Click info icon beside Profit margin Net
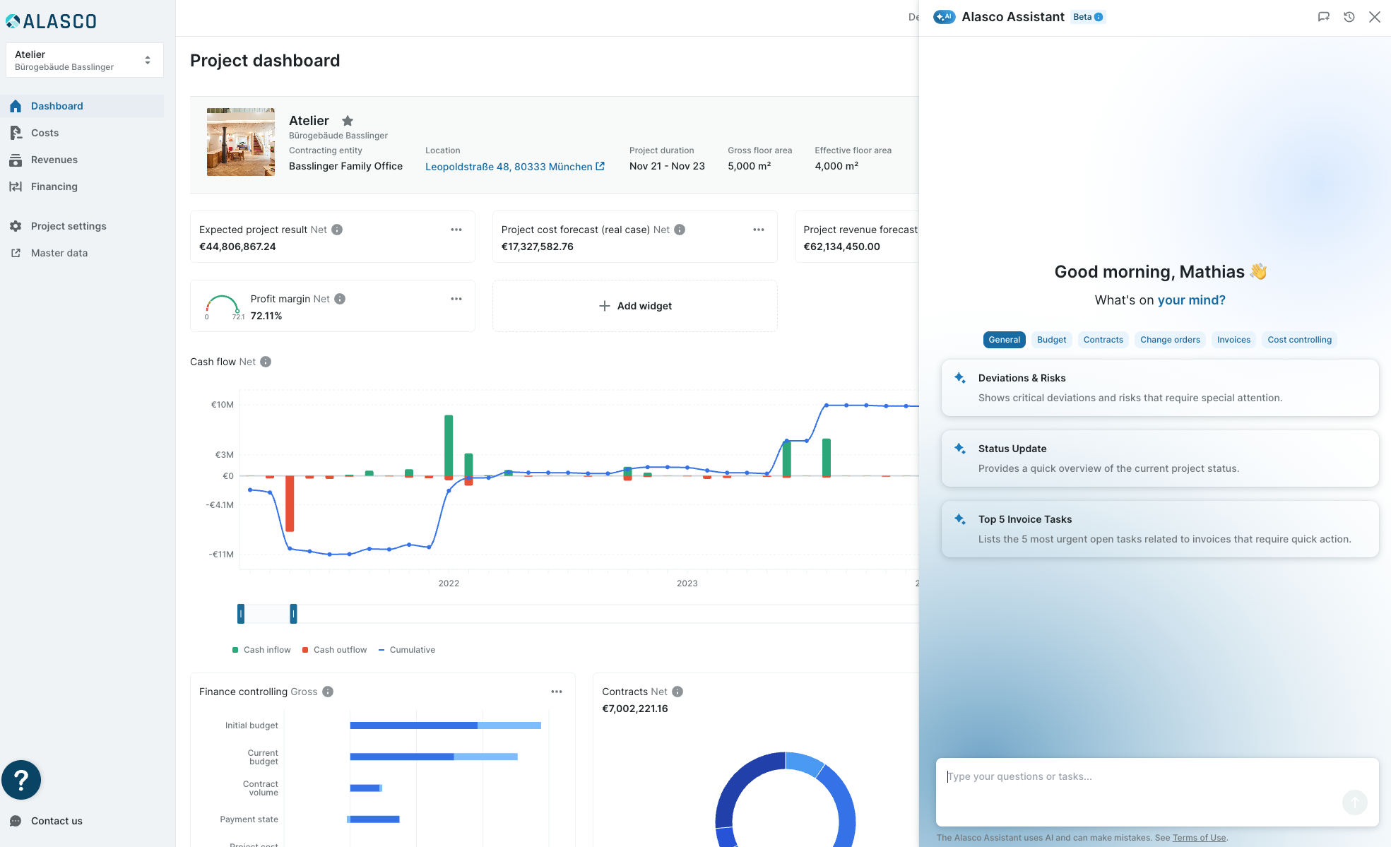 (340, 299)
